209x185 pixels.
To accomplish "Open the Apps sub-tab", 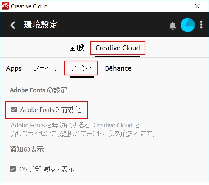I will (14, 68).
